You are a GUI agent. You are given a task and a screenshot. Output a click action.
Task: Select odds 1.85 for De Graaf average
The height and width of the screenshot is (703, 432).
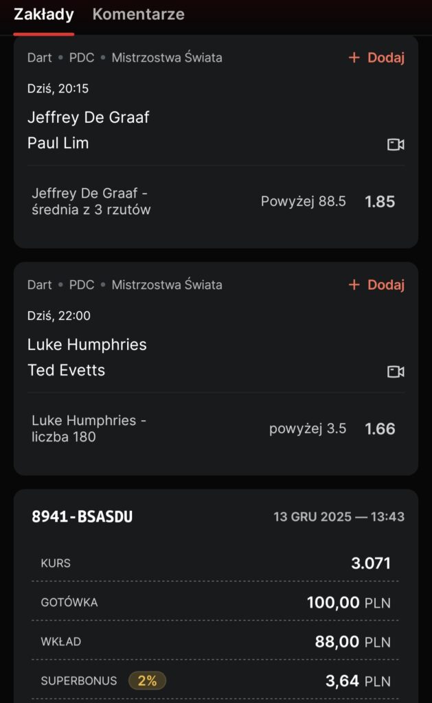point(380,202)
